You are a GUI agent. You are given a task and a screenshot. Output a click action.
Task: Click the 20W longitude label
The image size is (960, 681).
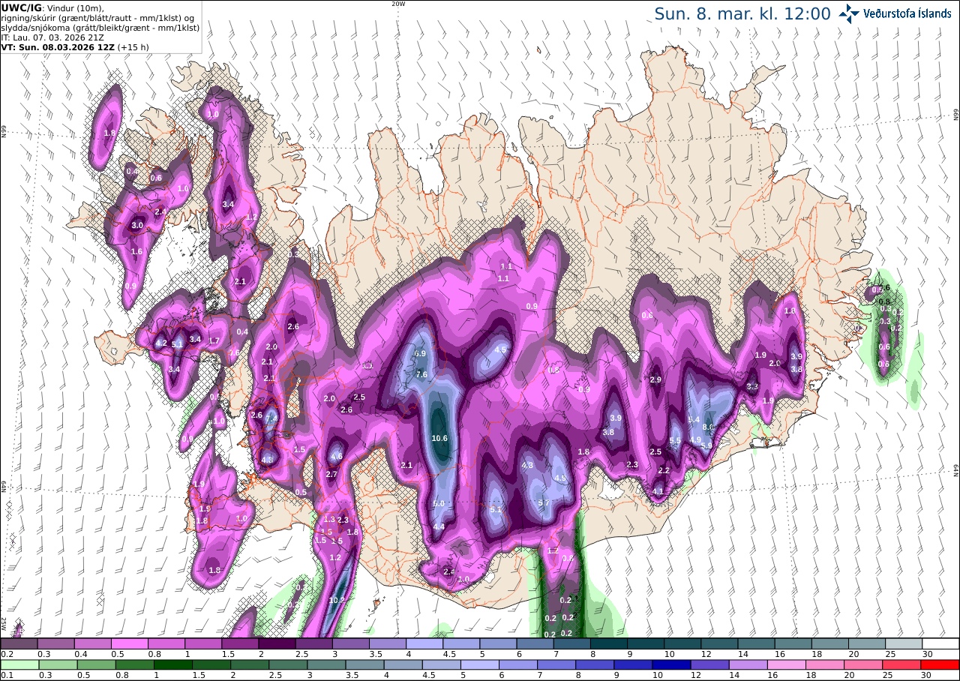pyautogui.click(x=397, y=4)
